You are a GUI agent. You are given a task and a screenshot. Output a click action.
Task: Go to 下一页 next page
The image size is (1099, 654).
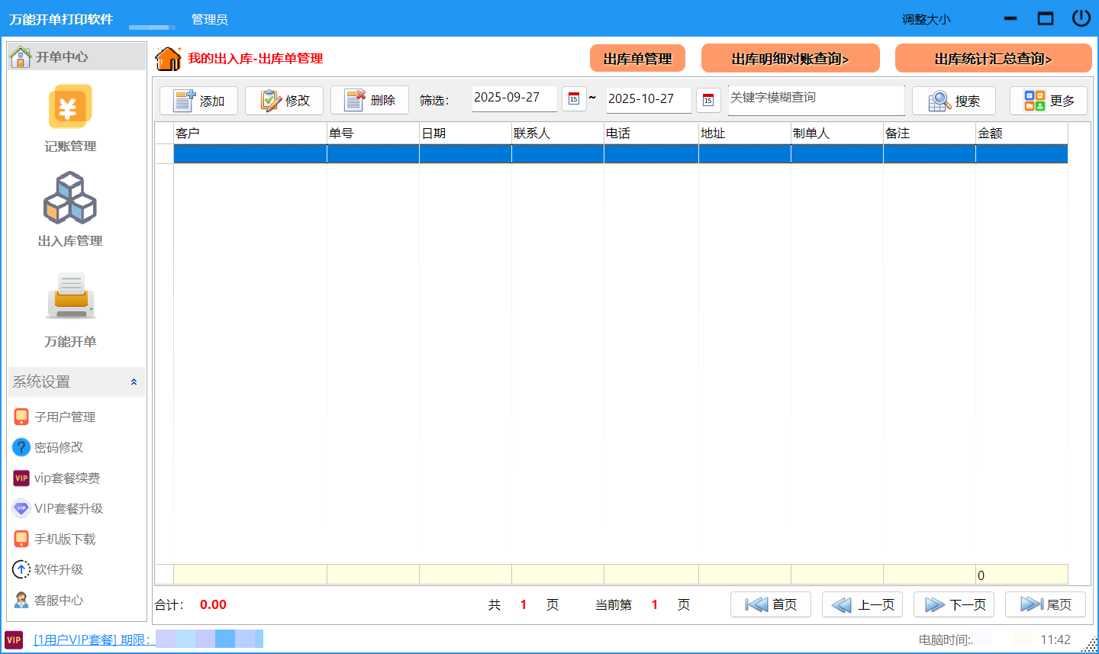click(954, 604)
